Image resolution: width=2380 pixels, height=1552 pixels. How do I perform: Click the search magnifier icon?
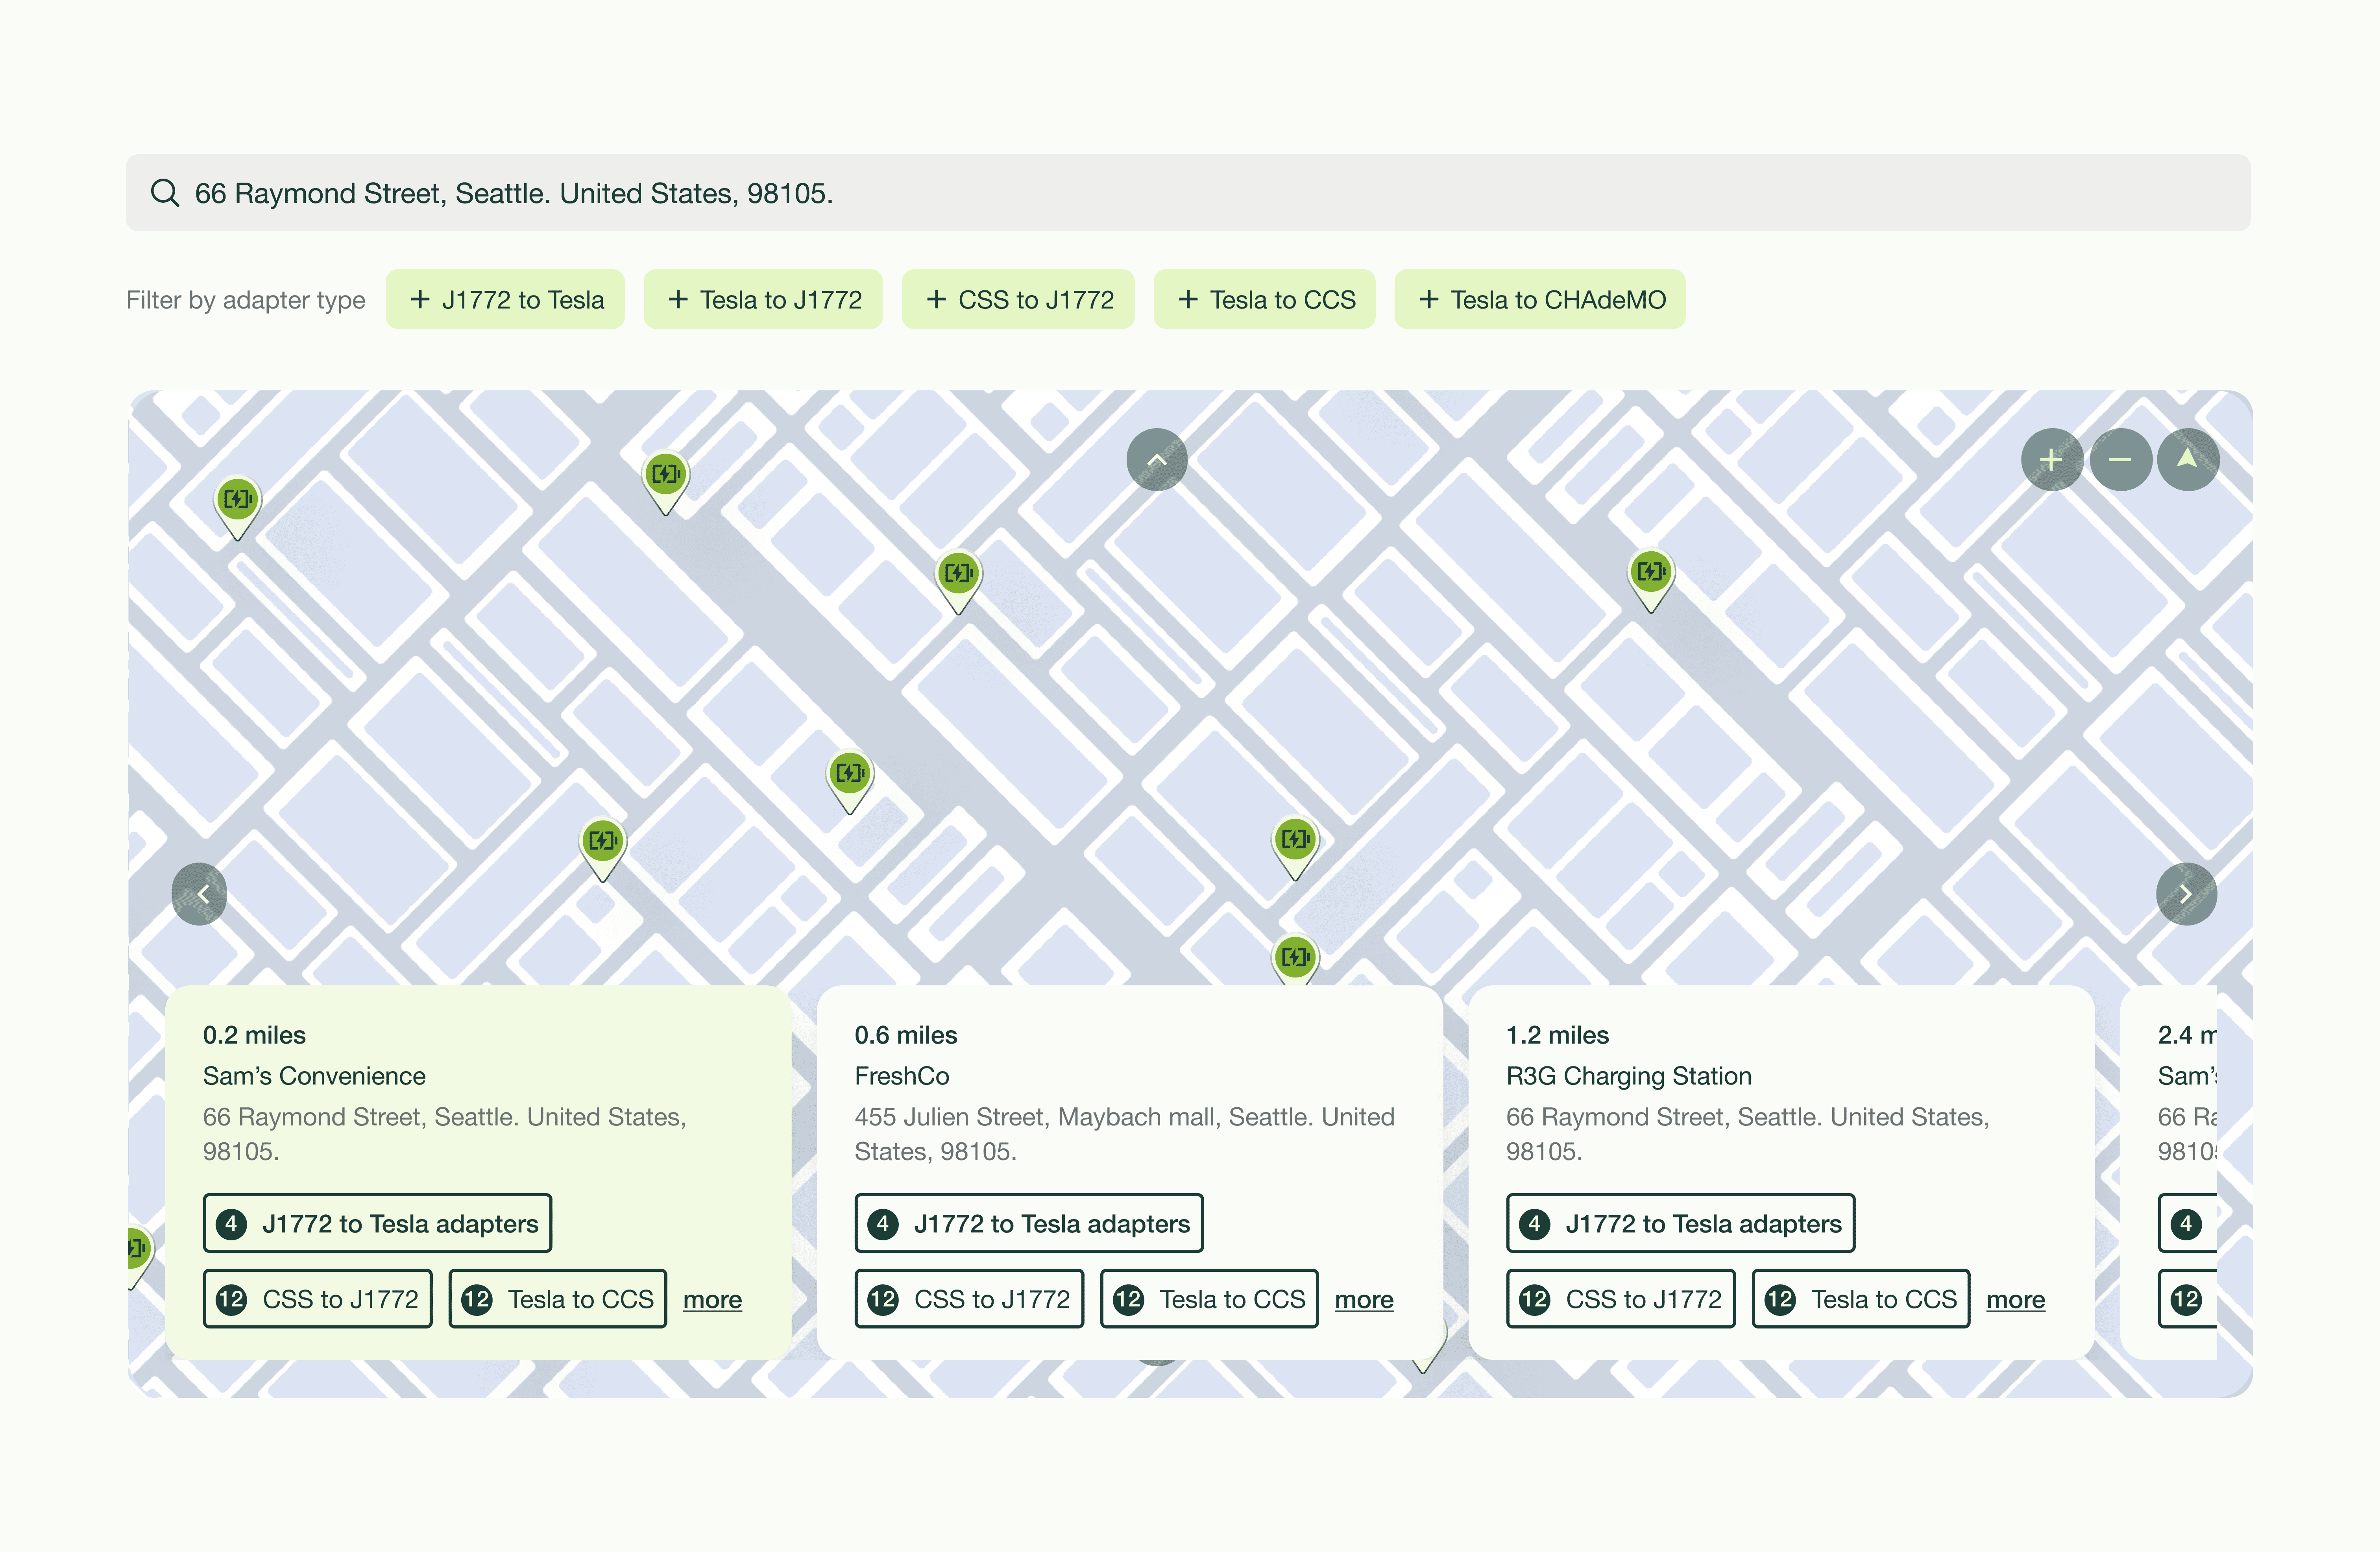click(x=165, y=193)
